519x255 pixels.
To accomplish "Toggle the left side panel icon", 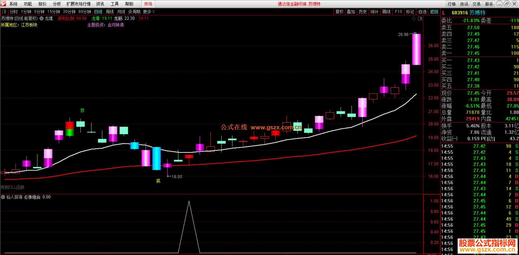I will [4, 12].
